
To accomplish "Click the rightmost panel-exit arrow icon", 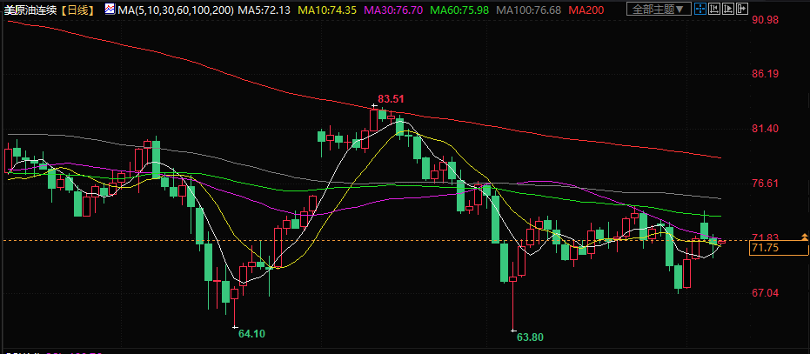I will [x=742, y=9].
